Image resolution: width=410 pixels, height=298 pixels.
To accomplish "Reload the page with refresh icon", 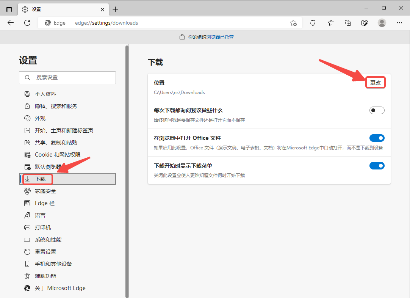I will (27, 23).
